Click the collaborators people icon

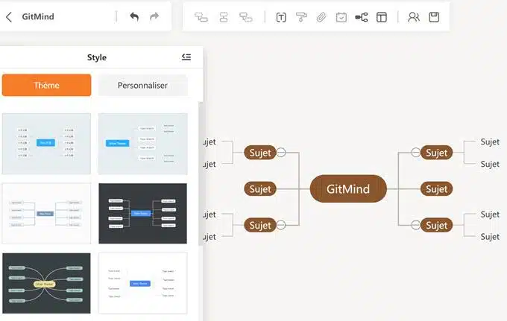click(414, 16)
